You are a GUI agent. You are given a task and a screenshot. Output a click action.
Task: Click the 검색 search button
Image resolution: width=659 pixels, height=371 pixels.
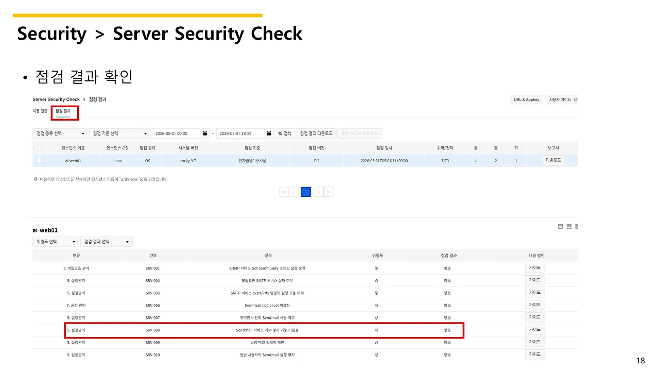pyautogui.click(x=285, y=133)
